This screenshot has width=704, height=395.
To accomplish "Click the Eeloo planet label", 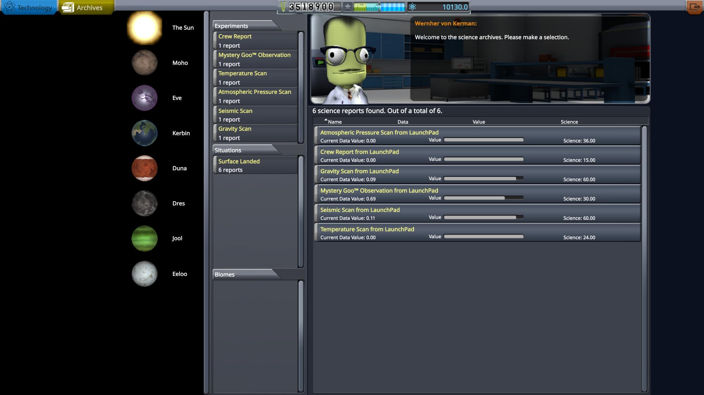I will point(179,274).
